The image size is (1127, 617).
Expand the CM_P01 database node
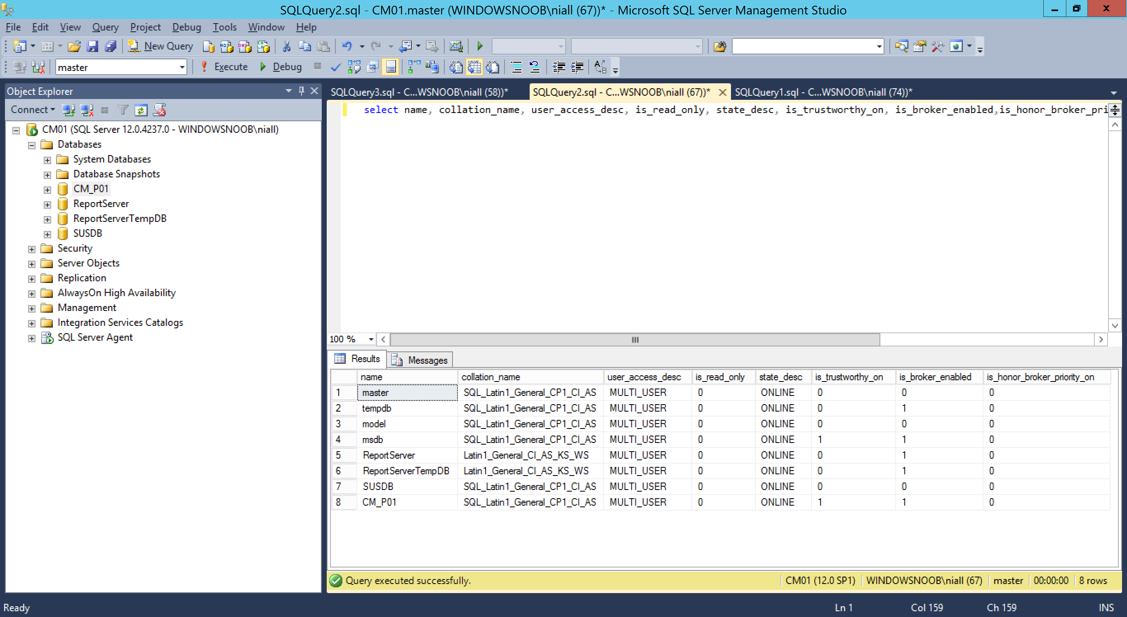pyautogui.click(x=47, y=189)
